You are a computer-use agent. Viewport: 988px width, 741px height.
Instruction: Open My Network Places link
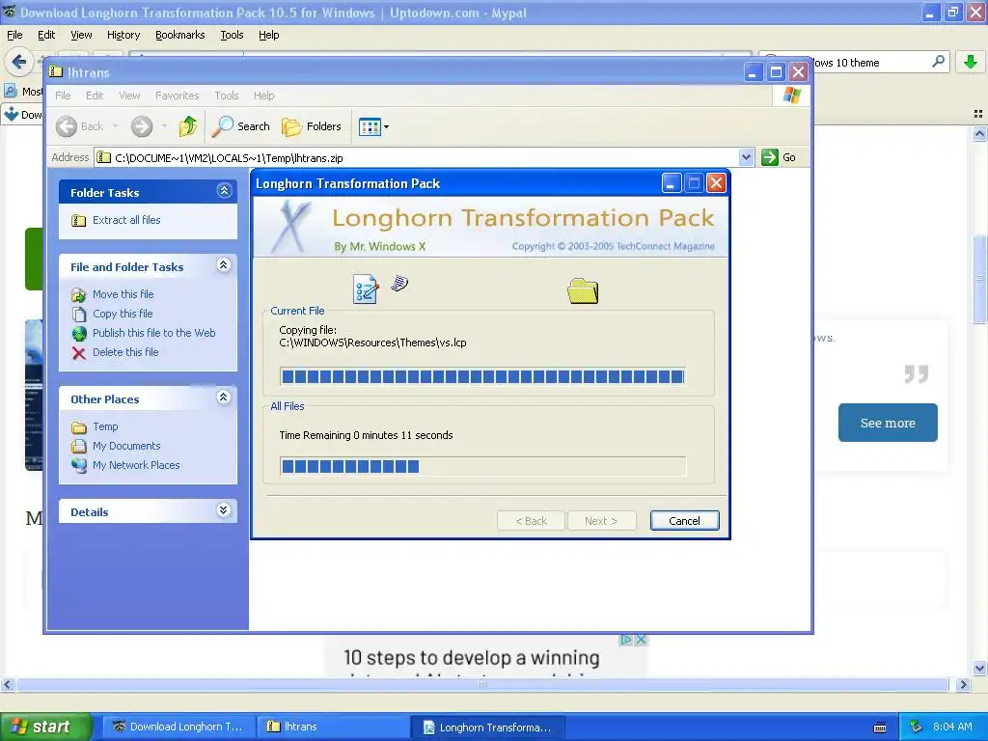click(136, 465)
